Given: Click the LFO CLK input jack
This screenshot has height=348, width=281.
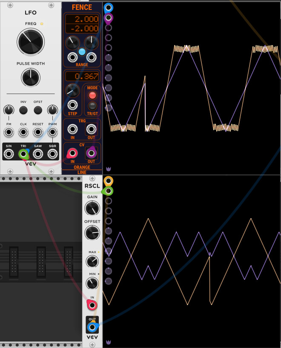Looking at the screenshot, I should 23,130.
